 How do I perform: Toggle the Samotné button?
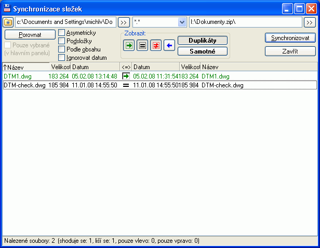(x=203, y=51)
